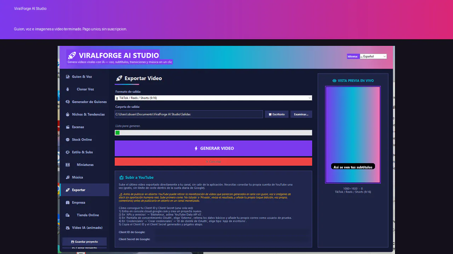Click the 'Listo para generar.' status text
Image resolution: width=453 pixels, height=254 pixels.
pyautogui.click(x=128, y=126)
